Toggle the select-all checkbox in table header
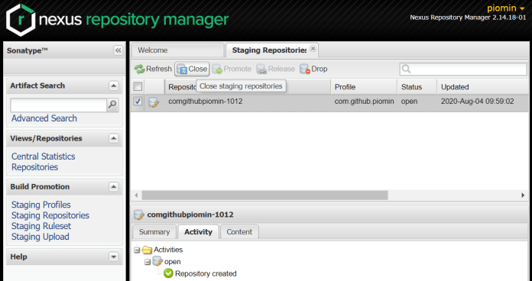 pyautogui.click(x=138, y=86)
